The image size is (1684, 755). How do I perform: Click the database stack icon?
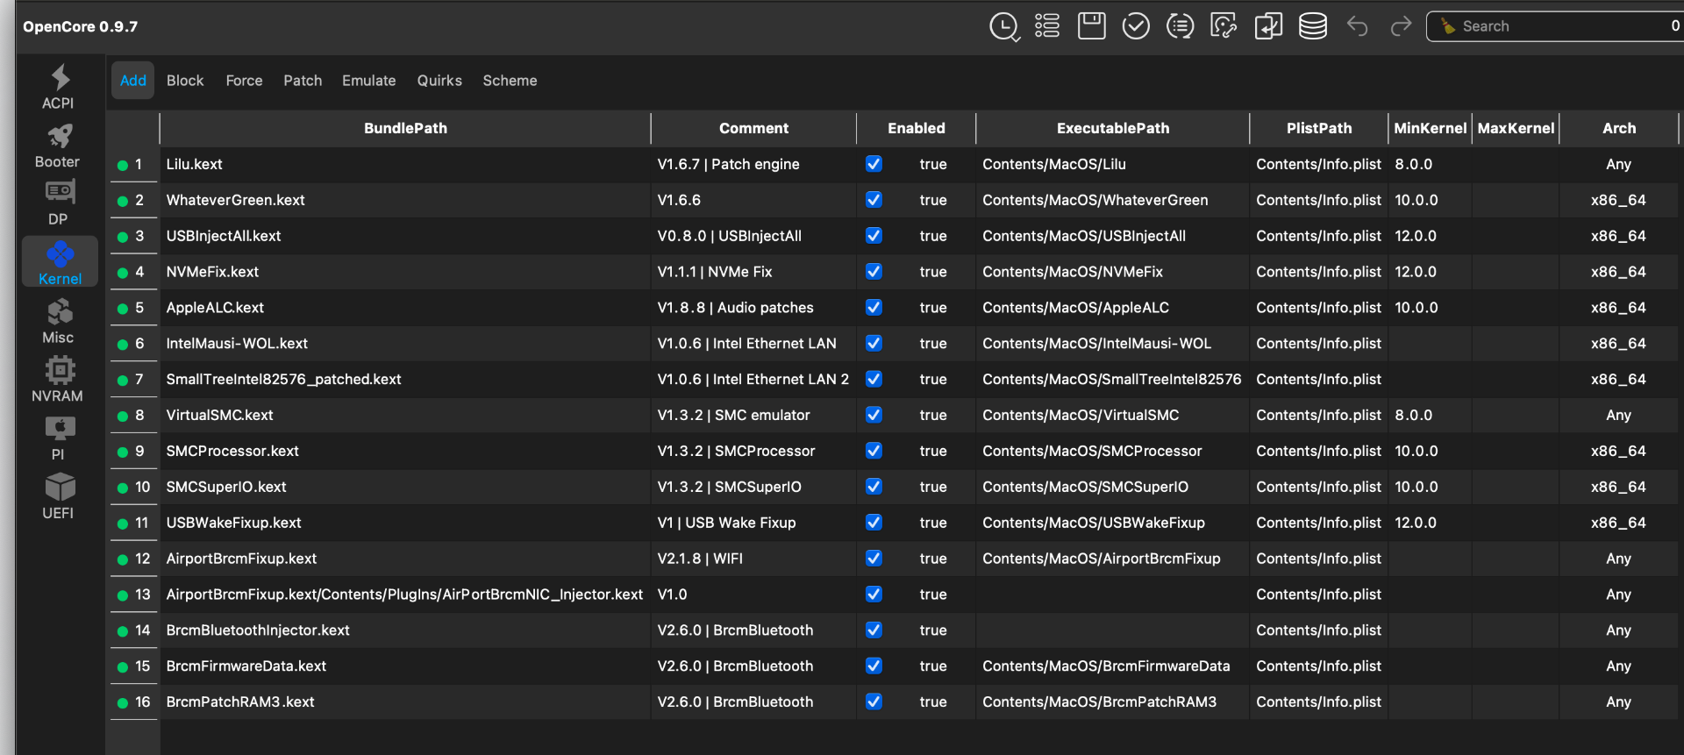click(x=1312, y=26)
